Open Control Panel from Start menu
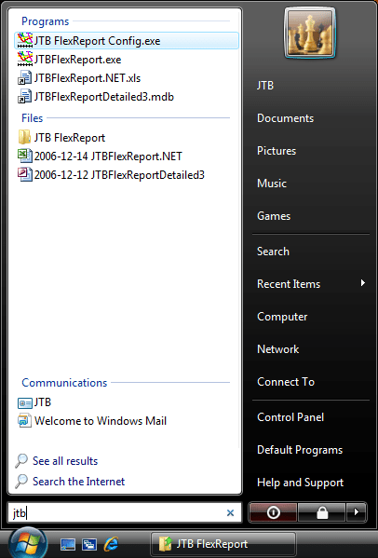Screen dimensions: 378x558 tap(290, 417)
